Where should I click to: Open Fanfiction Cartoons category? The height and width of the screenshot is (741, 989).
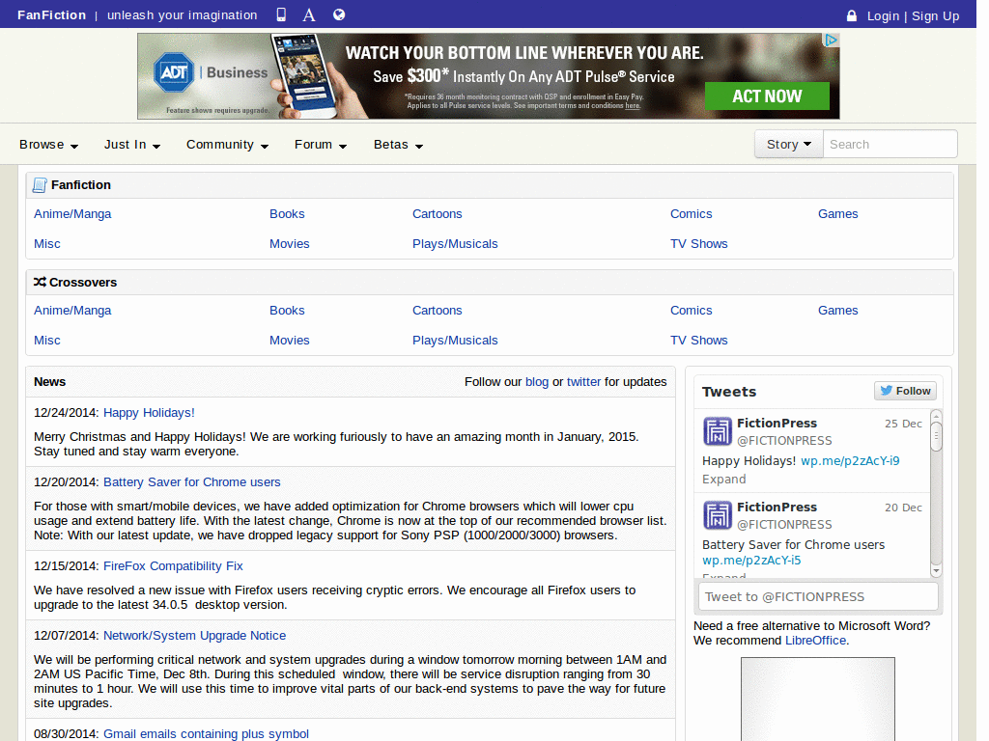(438, 213)
